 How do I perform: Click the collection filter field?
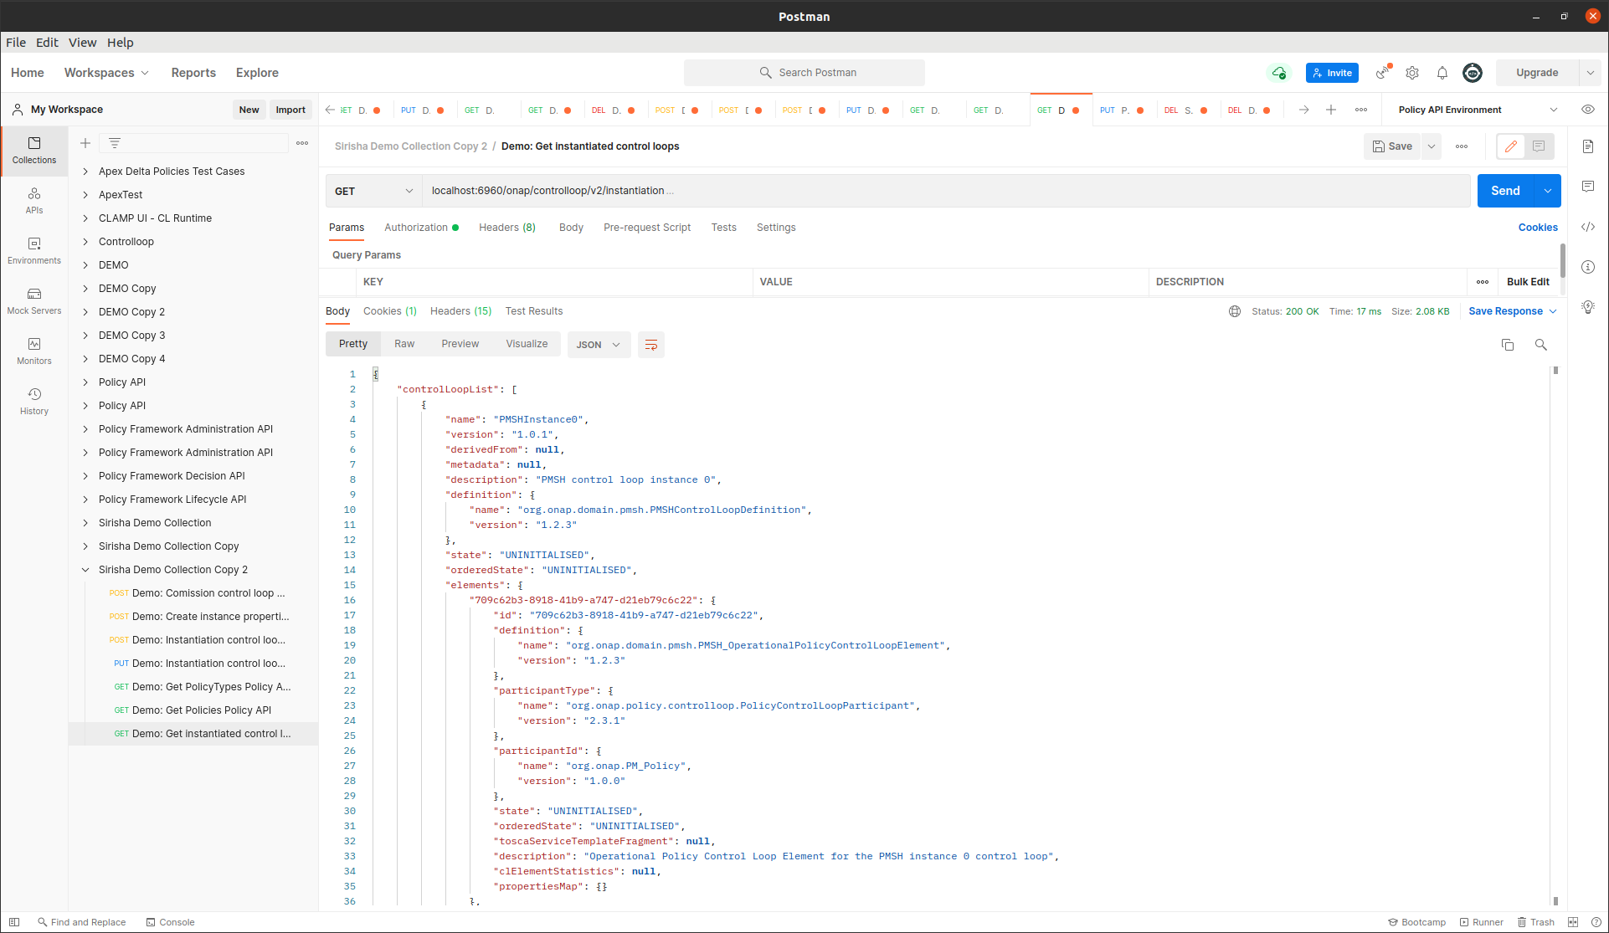(x=194, y=143)
